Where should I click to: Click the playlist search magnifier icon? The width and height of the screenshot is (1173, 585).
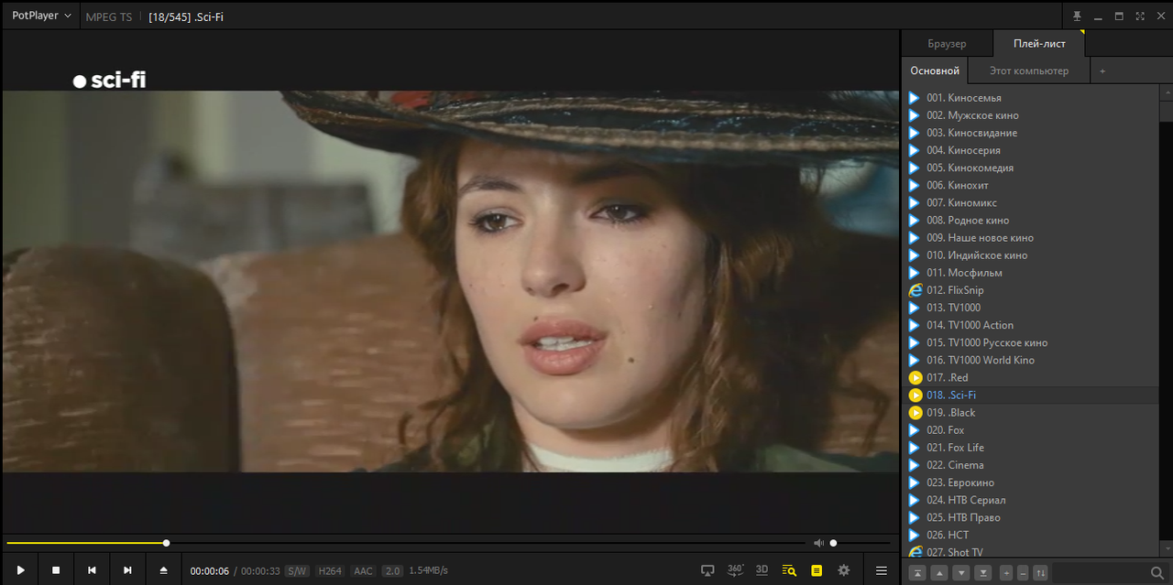[1157, 573]
